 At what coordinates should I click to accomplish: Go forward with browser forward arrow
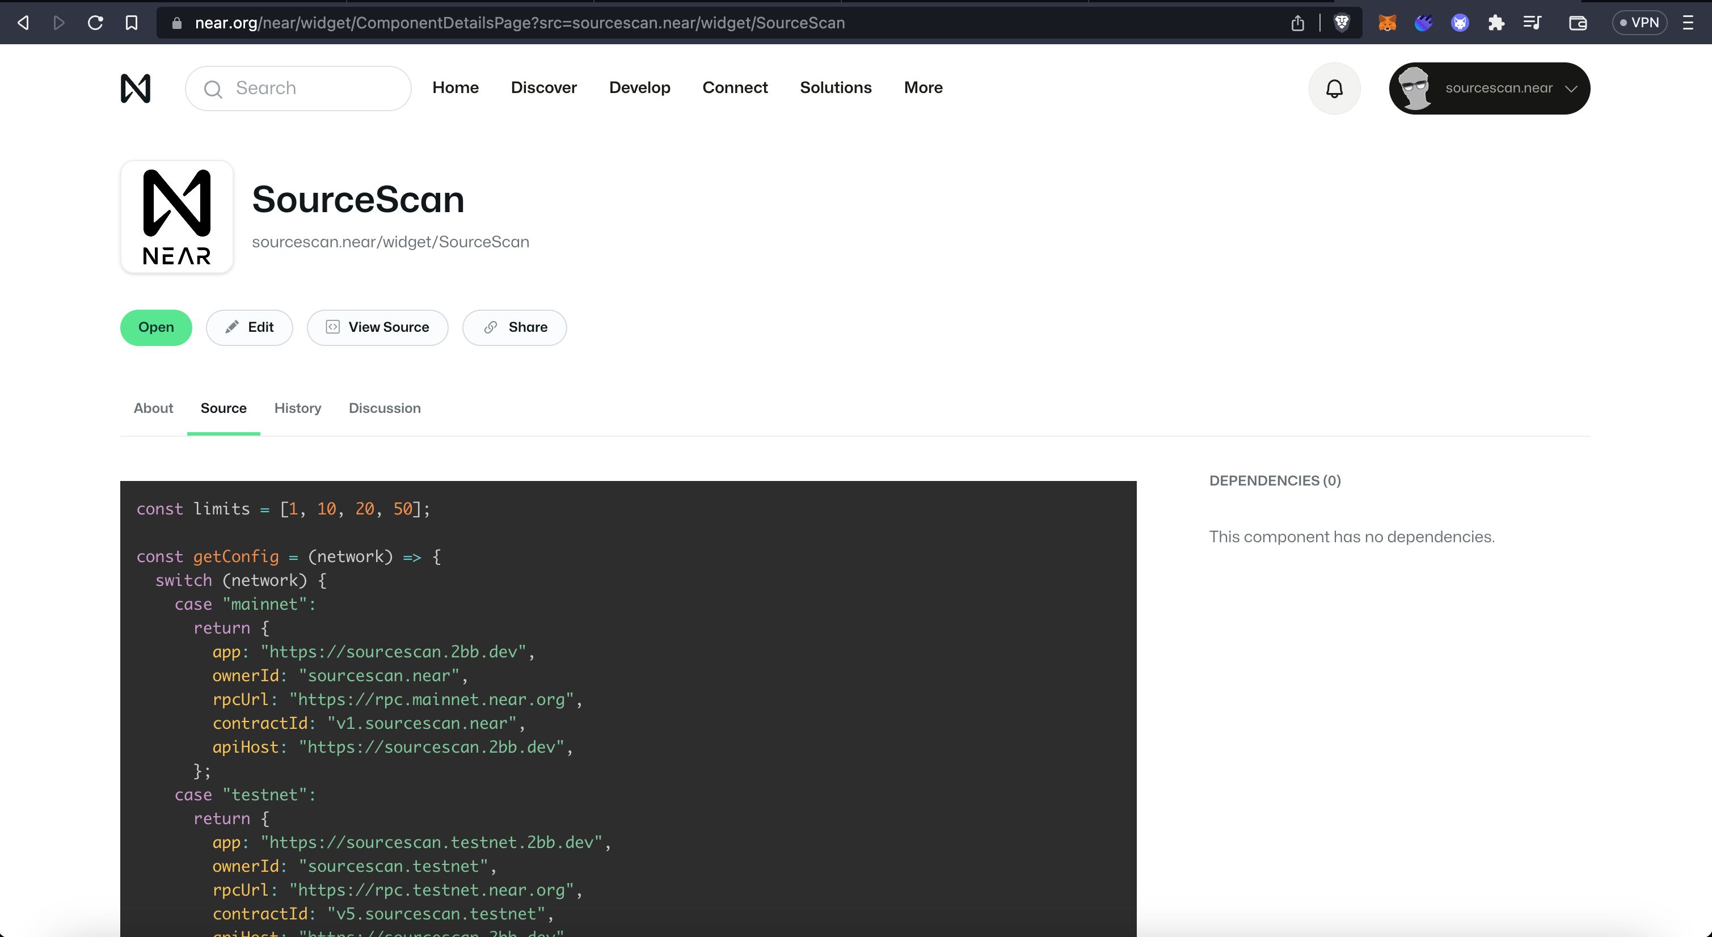click(x=59, y=23)
